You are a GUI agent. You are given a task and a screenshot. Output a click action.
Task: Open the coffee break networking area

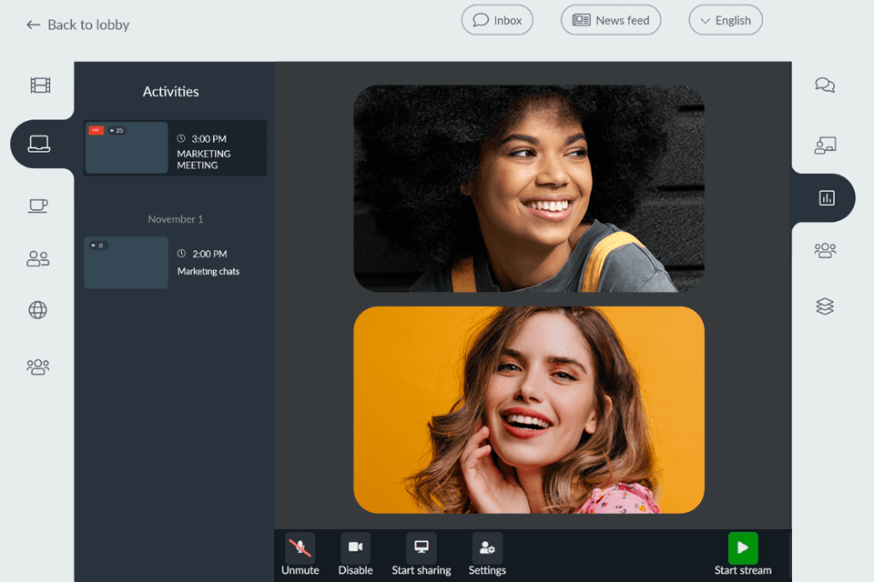pyautogui.click(x=36, y=206)
